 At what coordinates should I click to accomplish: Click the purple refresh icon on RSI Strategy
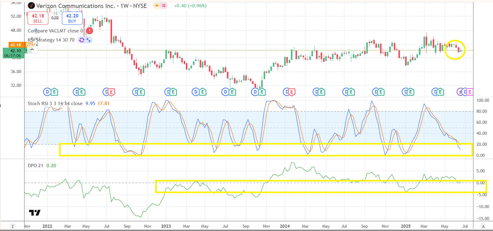(81, 40)
